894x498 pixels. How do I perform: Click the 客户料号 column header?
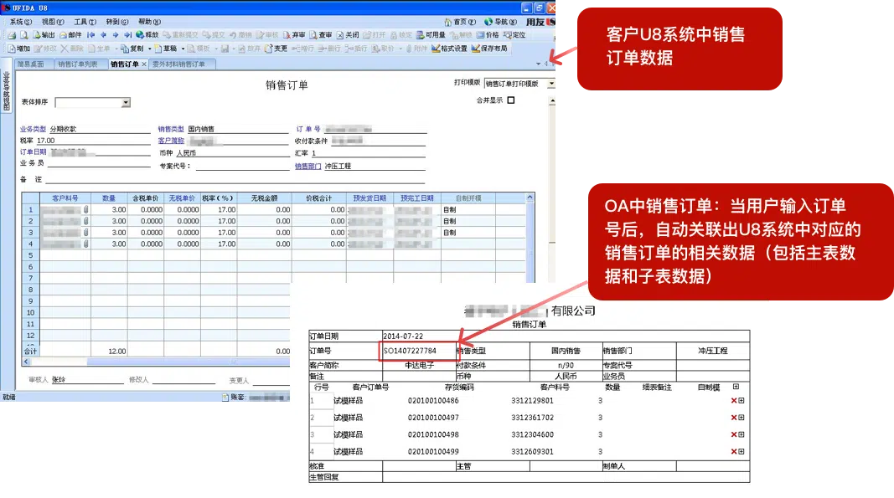click(65, 198)
